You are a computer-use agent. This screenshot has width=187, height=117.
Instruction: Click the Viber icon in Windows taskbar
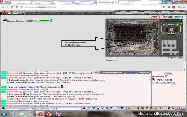click(x=58, y=114)
